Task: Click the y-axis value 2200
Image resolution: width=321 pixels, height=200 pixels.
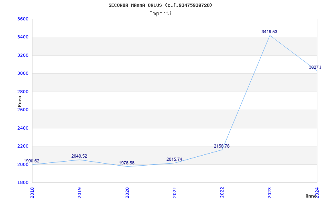Action: [23, 146]
